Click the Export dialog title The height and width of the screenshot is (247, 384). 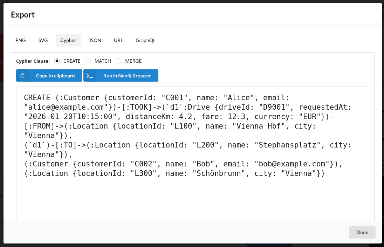23,15
